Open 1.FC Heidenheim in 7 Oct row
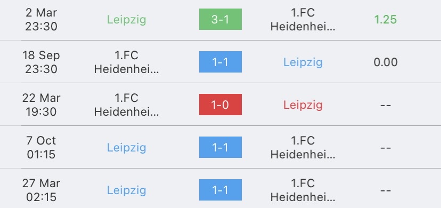 (303, 148)
